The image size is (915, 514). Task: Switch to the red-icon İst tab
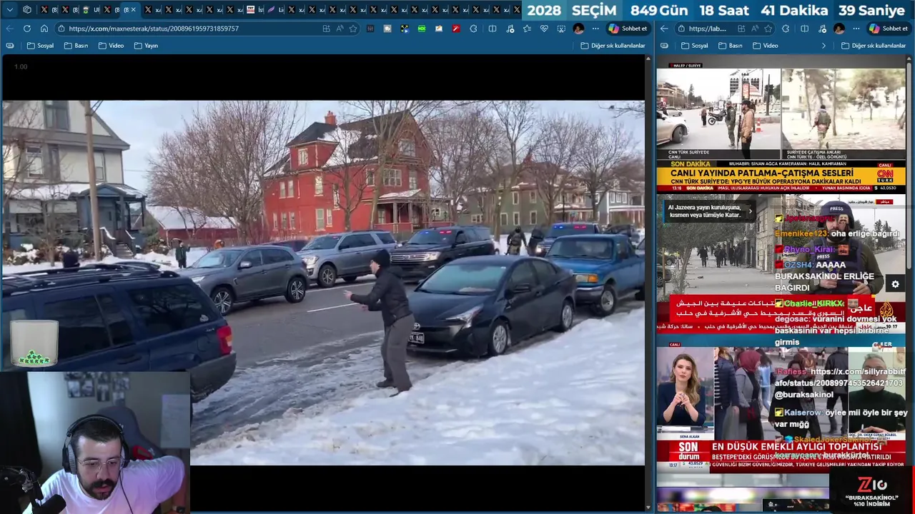click(255, 10)
